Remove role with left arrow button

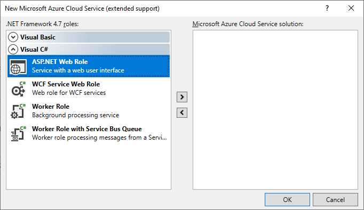pos(182,112)
